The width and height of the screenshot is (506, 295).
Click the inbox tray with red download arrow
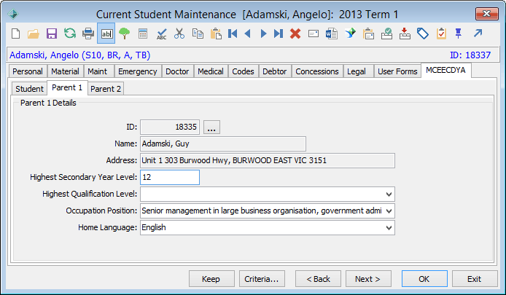click(405, 34)
